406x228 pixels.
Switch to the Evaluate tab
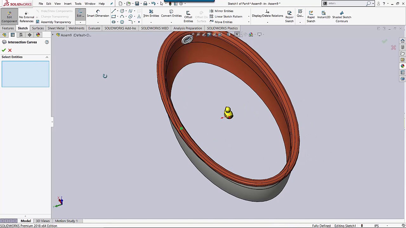94,28
